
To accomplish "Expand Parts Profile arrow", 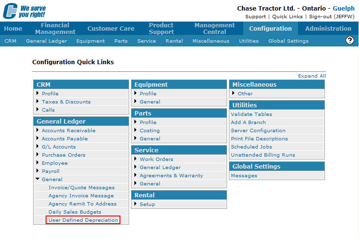I will (x=135, y=122).
